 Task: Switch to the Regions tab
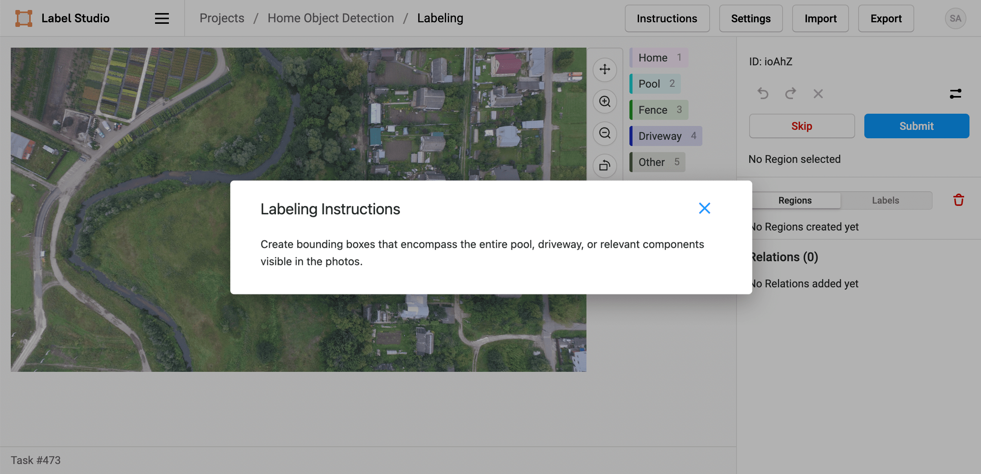click(795, 200)
